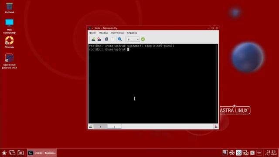Click add tab icon at bottom left
Viewport: 279px width, 157px height.
coord(91,126)
